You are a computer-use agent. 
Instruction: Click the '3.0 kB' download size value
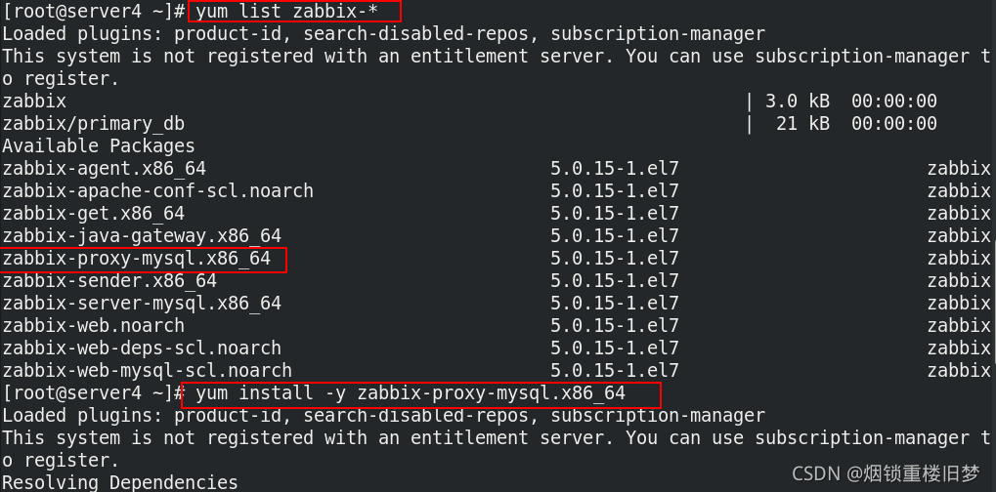(x=798, y=101)
